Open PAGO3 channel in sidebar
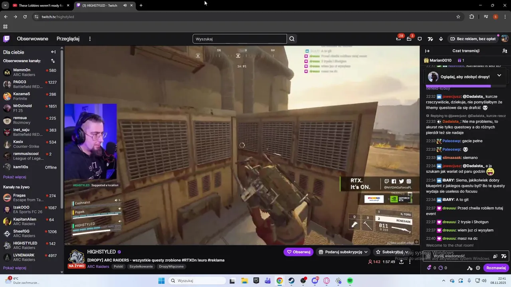Viewport: 511px width, 287px height. click(x=30, y=84)
